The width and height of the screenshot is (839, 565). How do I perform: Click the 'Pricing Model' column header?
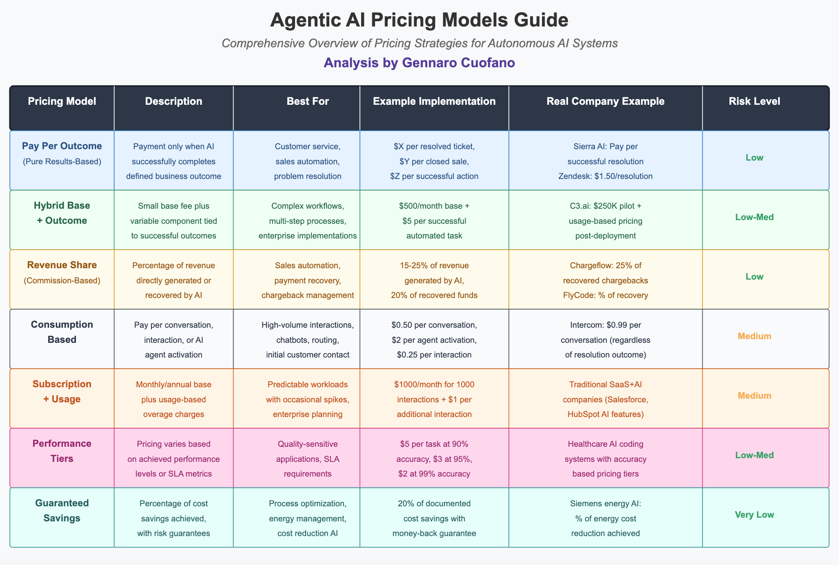[x=62, y=102]
